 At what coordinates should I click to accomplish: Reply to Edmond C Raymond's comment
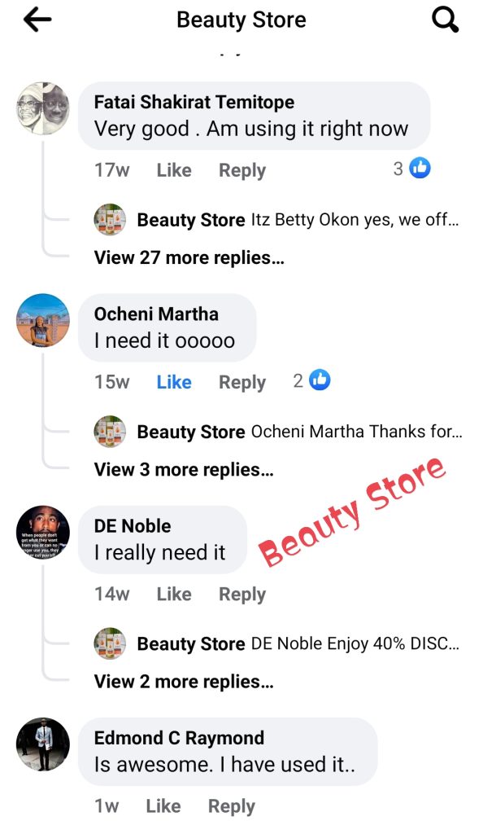click(x=232, y=806)
